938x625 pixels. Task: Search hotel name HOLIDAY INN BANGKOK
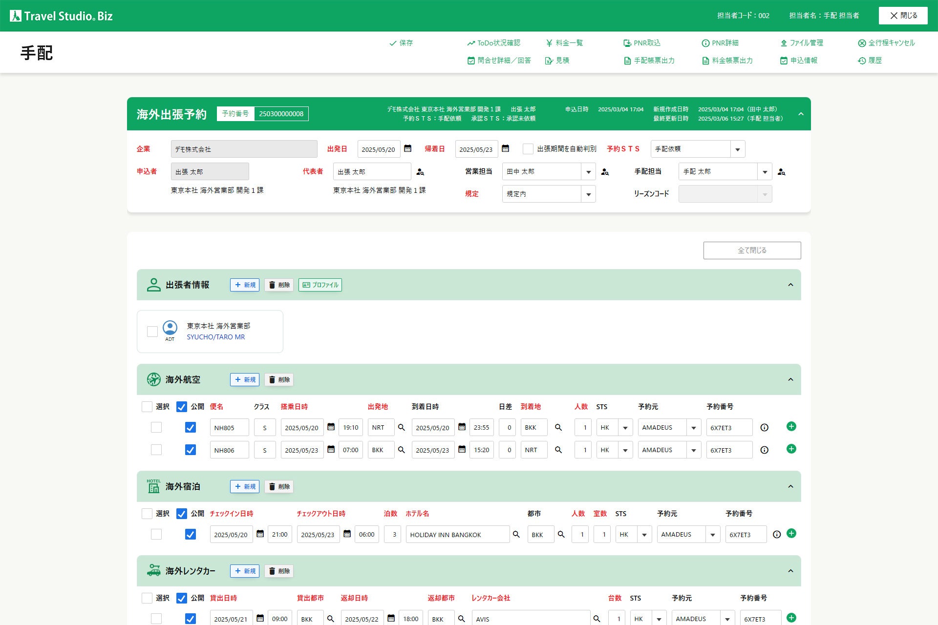516,534
